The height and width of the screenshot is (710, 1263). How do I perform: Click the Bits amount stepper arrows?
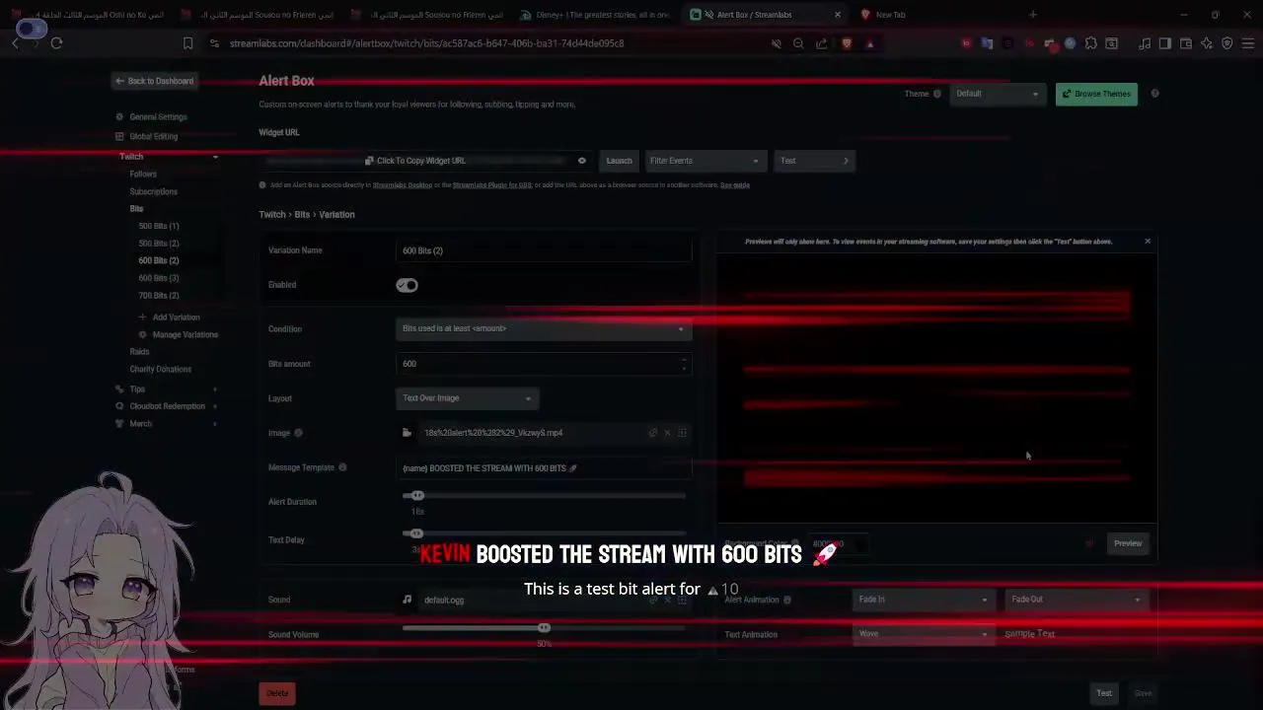(683, 364)
